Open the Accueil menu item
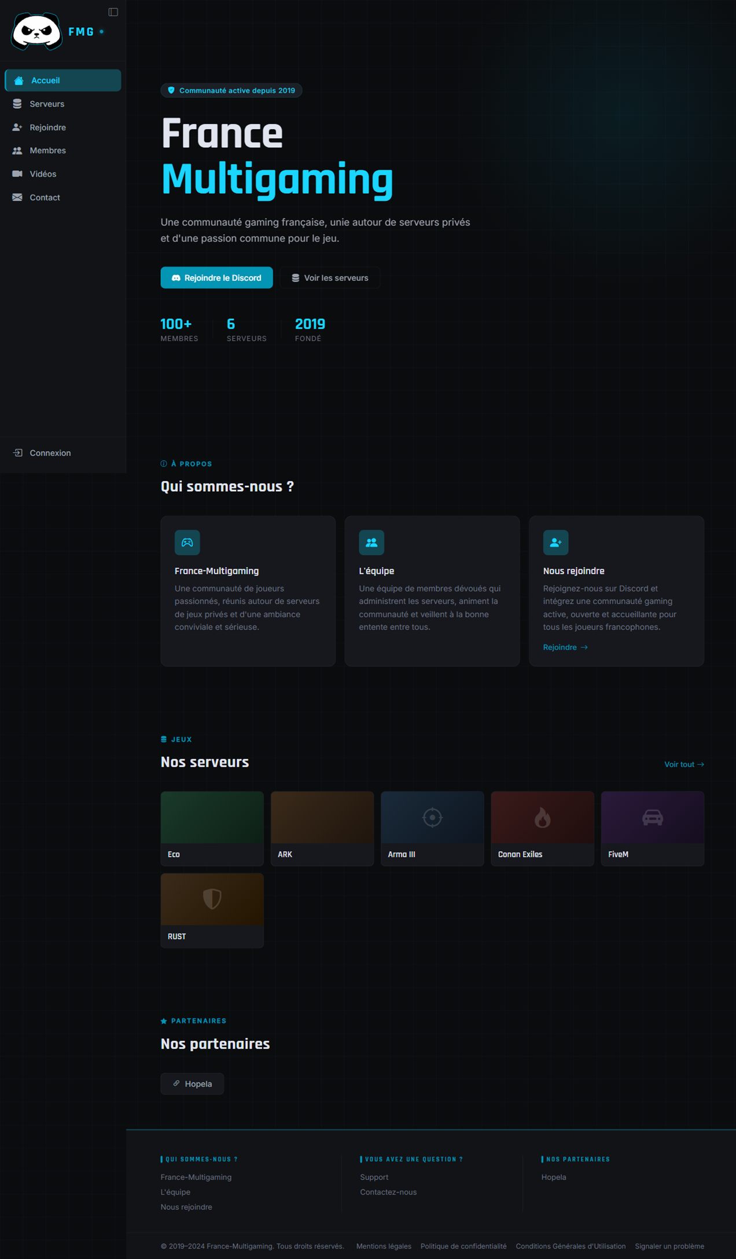This screenshot has height=1259, width=736. (63, 80)
